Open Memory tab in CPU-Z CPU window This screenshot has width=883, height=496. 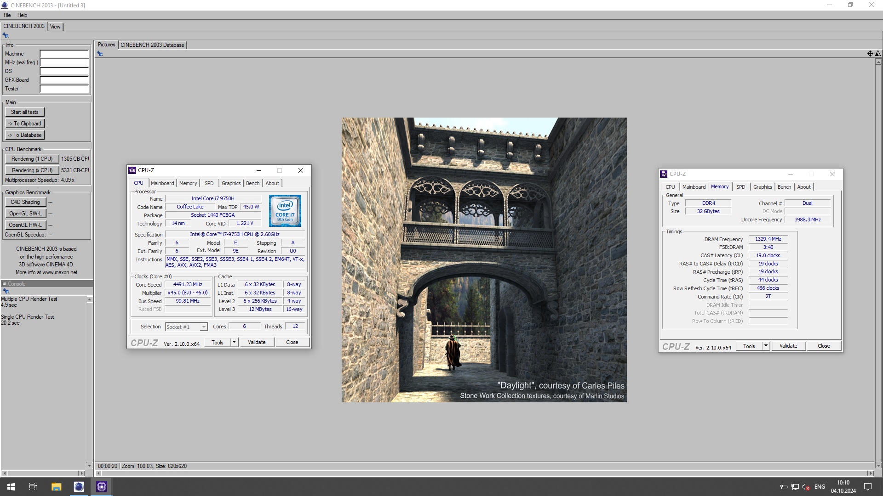188,183
